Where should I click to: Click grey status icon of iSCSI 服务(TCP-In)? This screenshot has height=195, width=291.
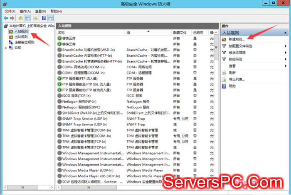coord(60,95)
